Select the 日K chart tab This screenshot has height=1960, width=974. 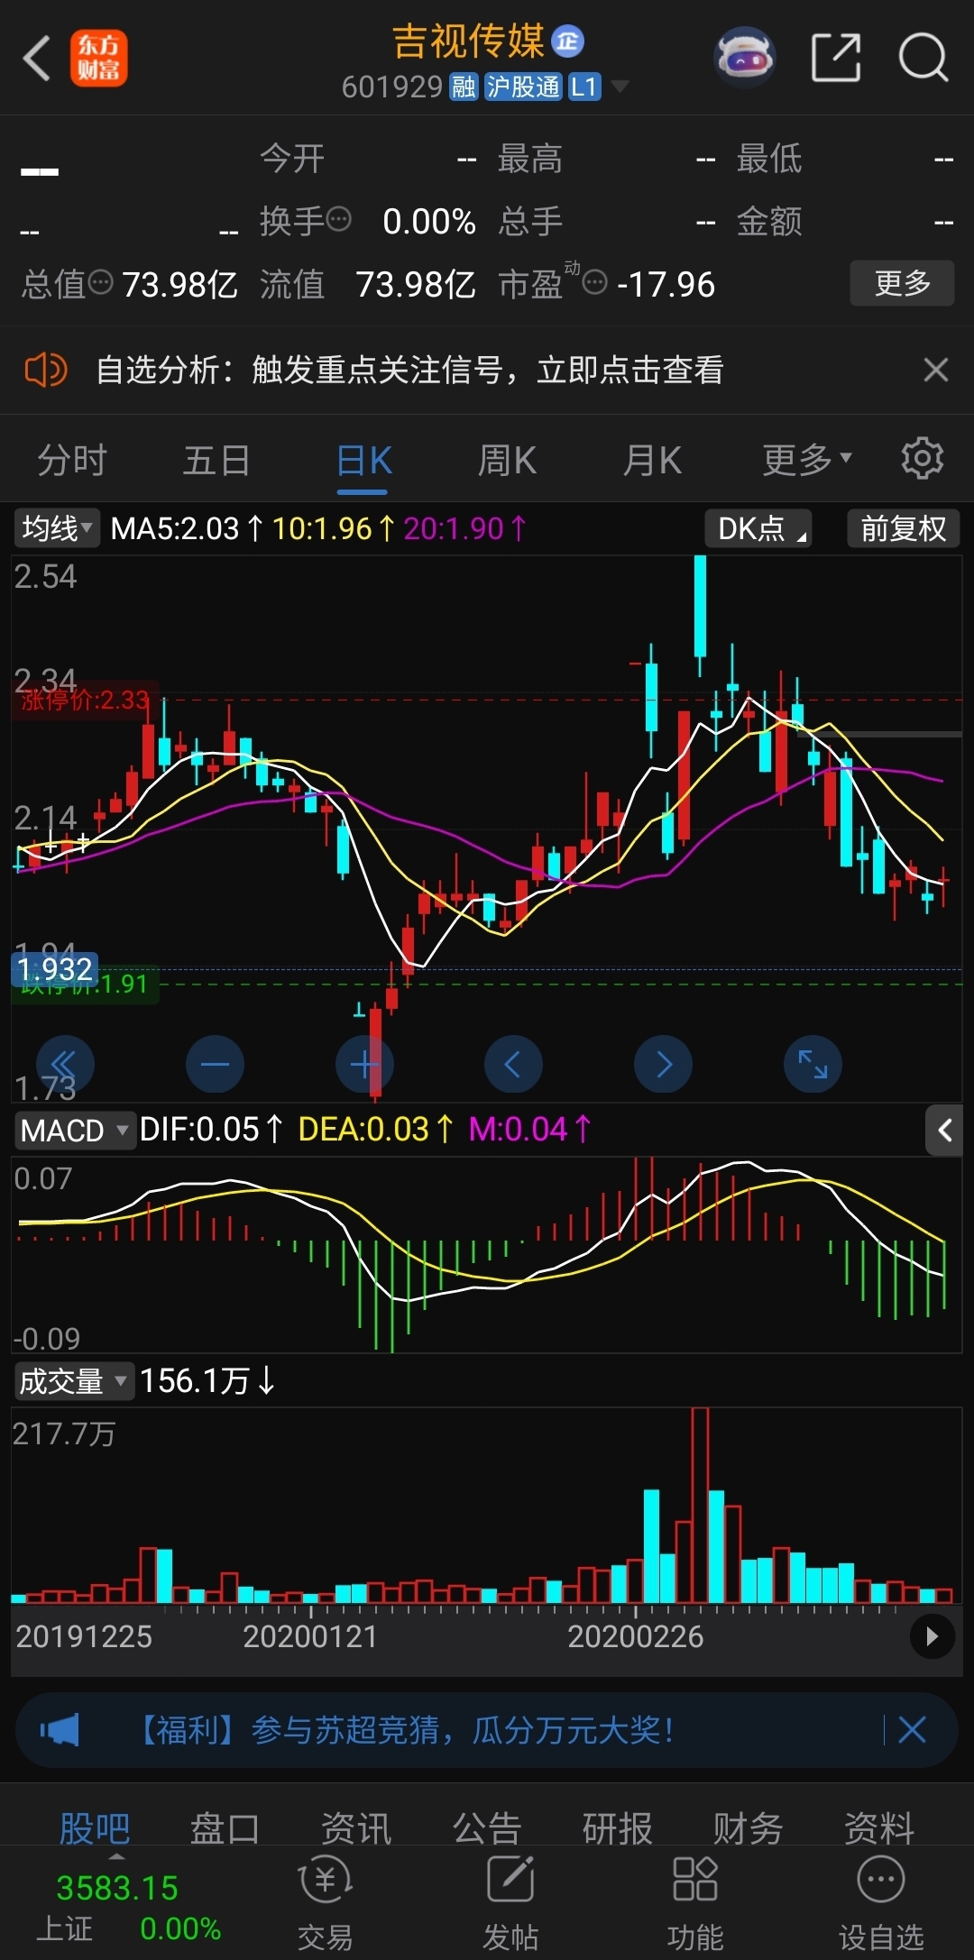tap(363, 461)
